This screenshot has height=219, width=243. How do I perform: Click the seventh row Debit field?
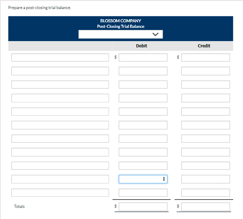tap(143, 139)
